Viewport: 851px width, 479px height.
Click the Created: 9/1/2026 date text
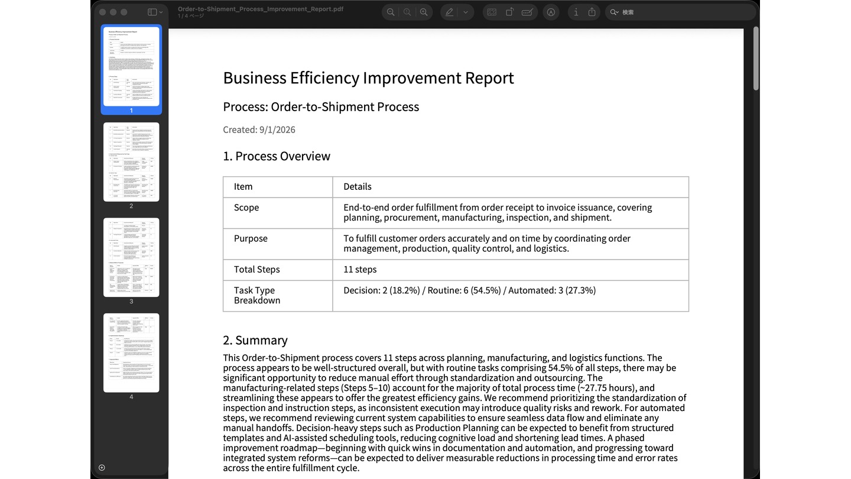(259, 130)
